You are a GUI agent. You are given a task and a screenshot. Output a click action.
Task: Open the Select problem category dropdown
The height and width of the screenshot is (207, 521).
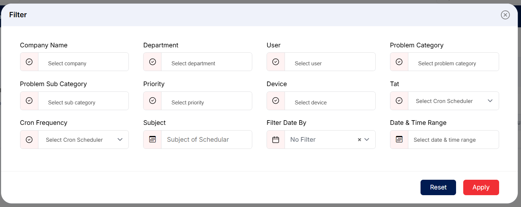coord(454,62)
